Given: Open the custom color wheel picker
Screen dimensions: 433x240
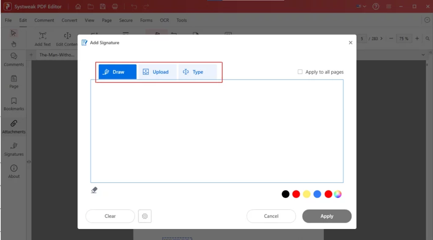Looking at the screenshot, I should [338, 194].
